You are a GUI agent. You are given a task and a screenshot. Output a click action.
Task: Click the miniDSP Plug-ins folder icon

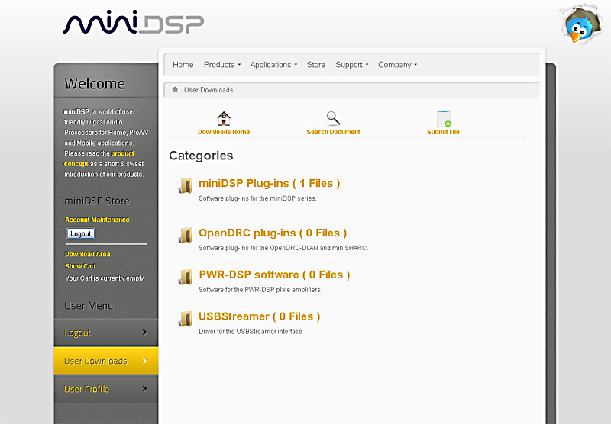185,185
